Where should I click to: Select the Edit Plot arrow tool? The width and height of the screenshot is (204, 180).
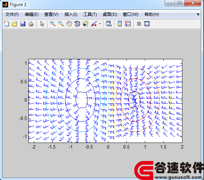click(42, 24)
